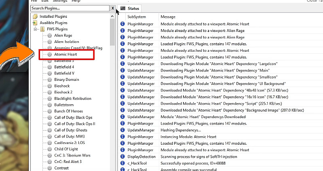Click the Available Plugins folder icon
Image resolution: width=323 pixels, height=171 pixels.
[x=35, y=23]
